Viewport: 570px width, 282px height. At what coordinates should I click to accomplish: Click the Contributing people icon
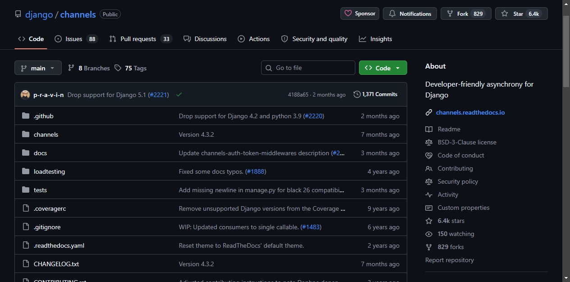pos(429,168)
